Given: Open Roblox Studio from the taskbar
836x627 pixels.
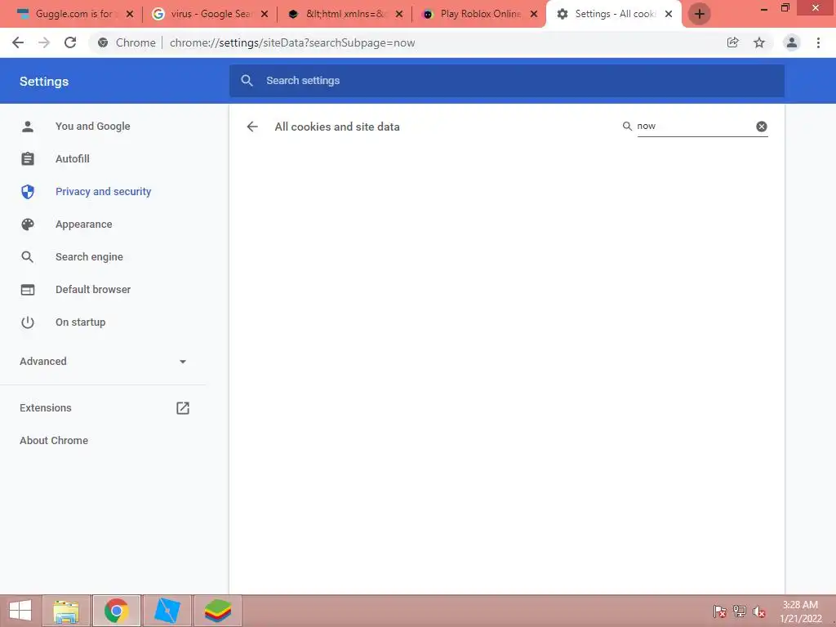Looking at the screenshot, I should tap(167, 611).
